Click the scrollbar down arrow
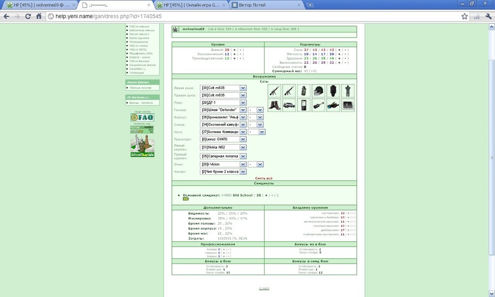495x297 pixels. coord(491,294)
